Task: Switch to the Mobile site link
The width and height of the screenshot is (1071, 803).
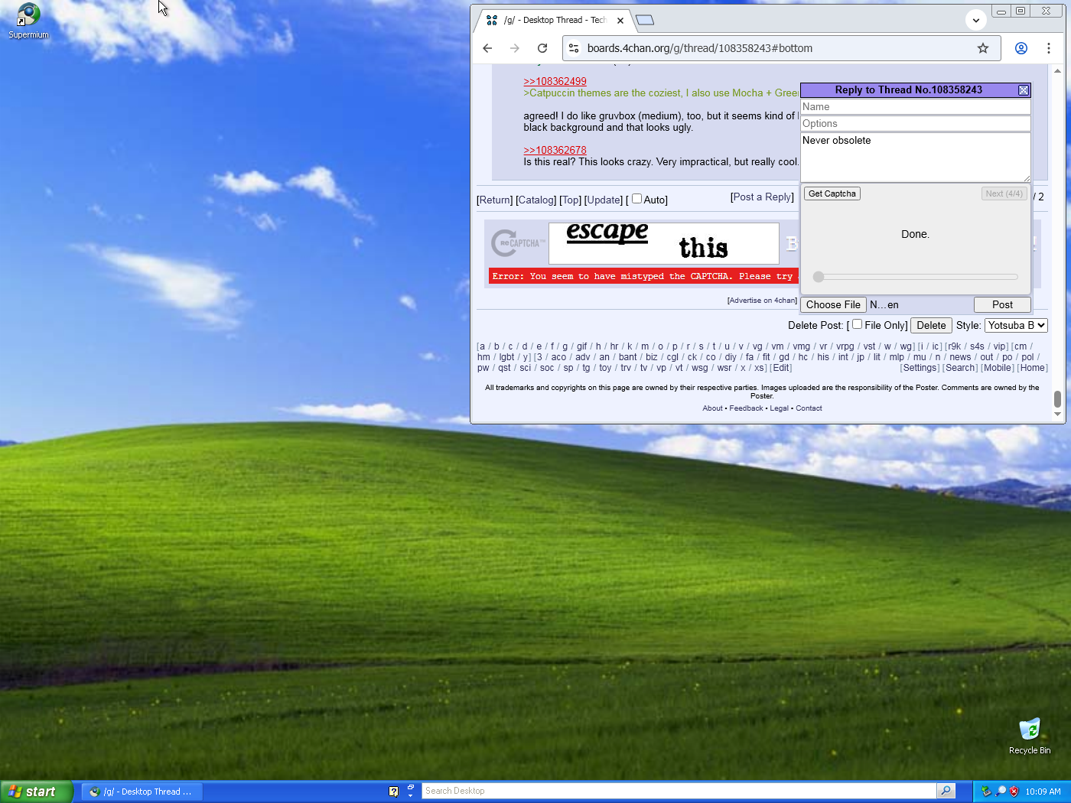Action: click(998, 368)
